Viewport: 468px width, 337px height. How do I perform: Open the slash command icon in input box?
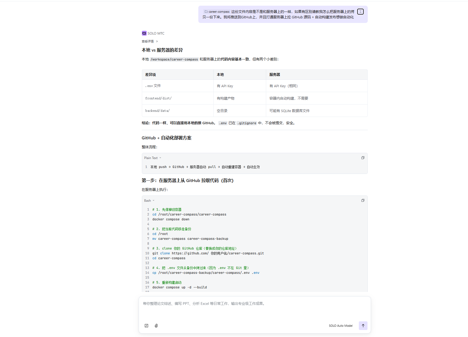coord(146,326)
